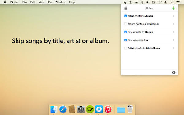The width and height of the screenshot is (184, 115).
Task: Open Contacts from the Dock
Action: pyautogui.click(x=72, y=109)
